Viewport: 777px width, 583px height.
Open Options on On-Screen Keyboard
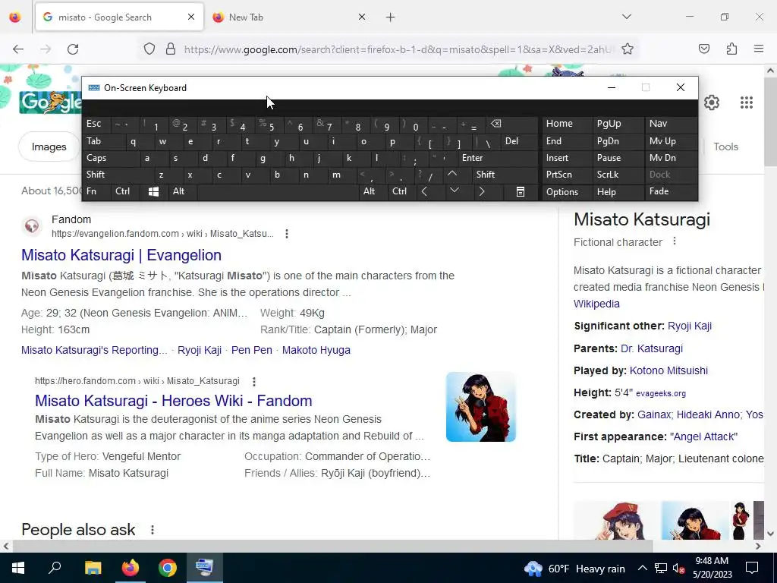tap(566, 191)
